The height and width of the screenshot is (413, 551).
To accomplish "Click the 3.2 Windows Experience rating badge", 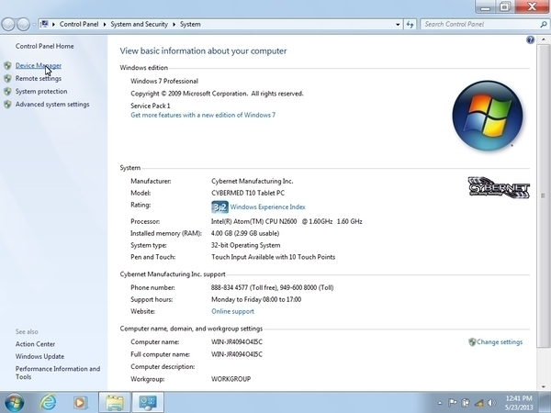I will point(220,207).
